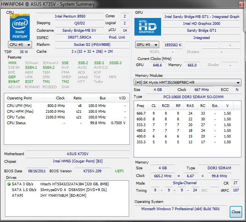Viewport: 246px width, 222px height.
Task: Select the CPU Status row
Action: 67,123
